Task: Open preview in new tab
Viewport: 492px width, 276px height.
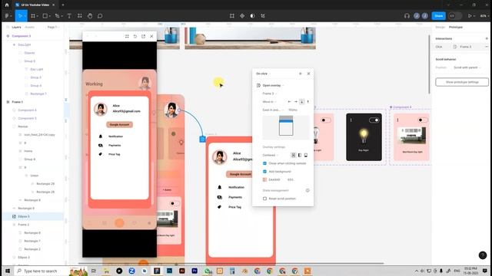Action: pos(144,36)
